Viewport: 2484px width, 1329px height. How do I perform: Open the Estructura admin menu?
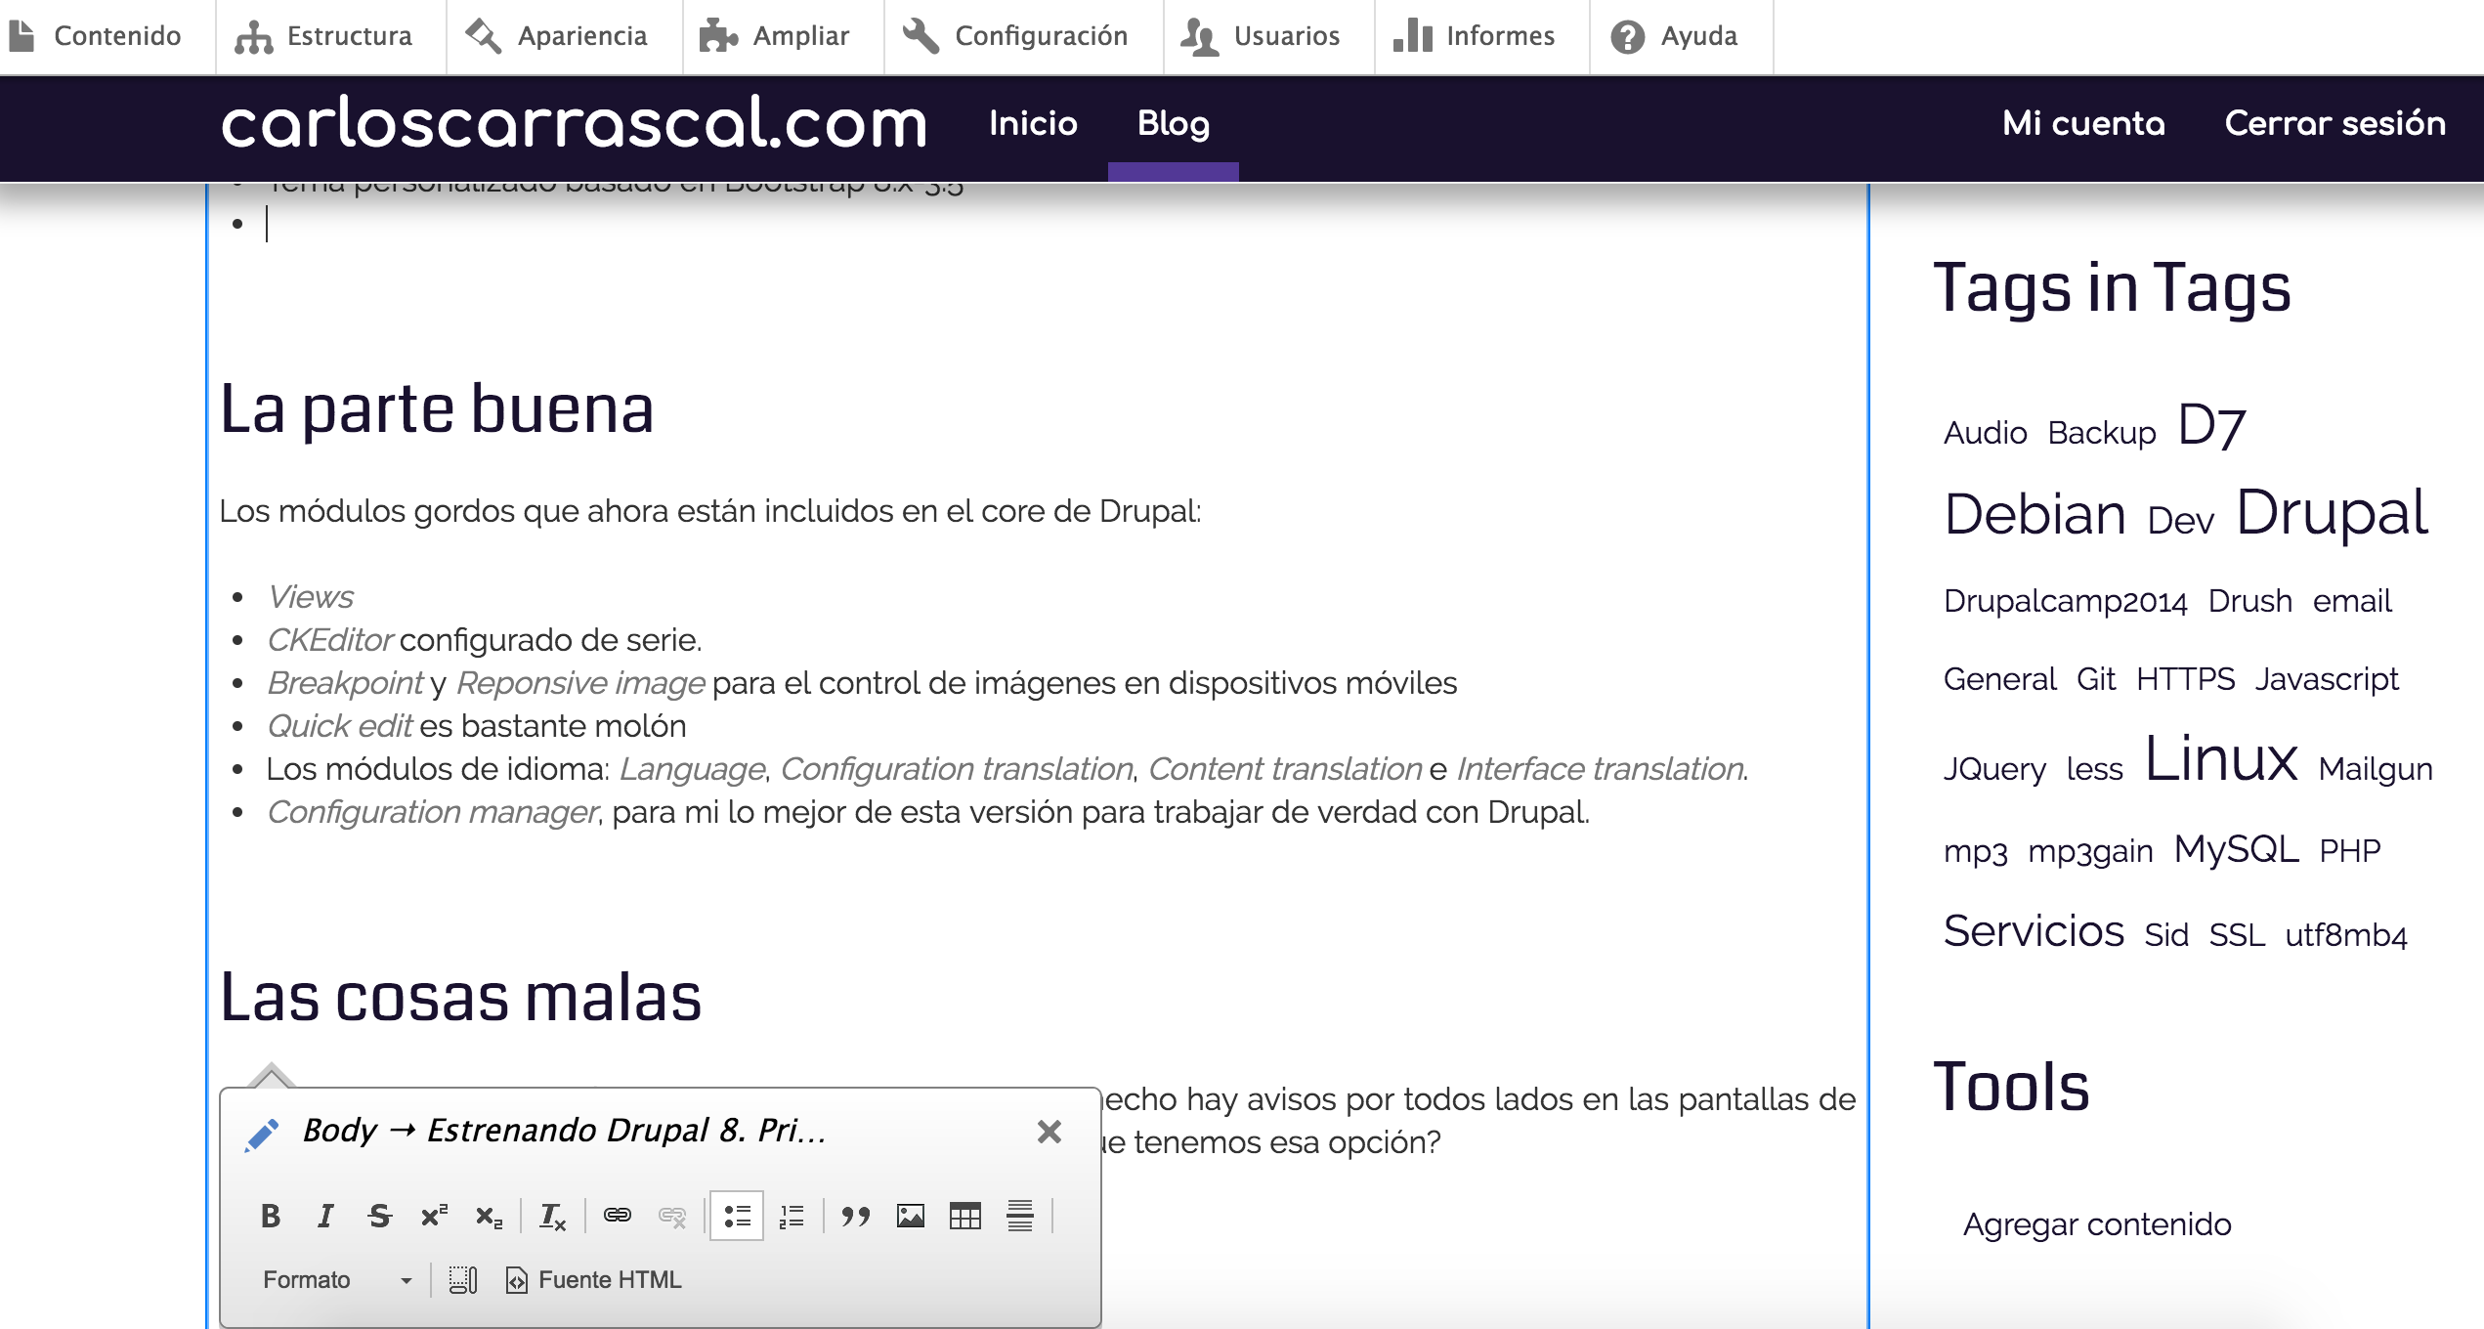click(324, 36)
